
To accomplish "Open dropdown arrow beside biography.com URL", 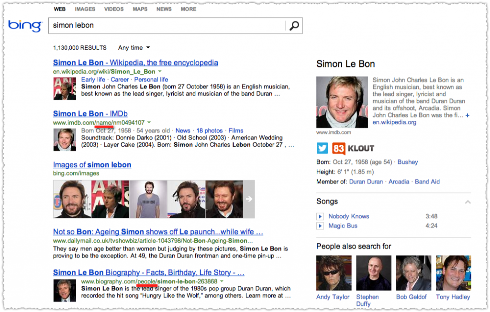I will 222,281.
